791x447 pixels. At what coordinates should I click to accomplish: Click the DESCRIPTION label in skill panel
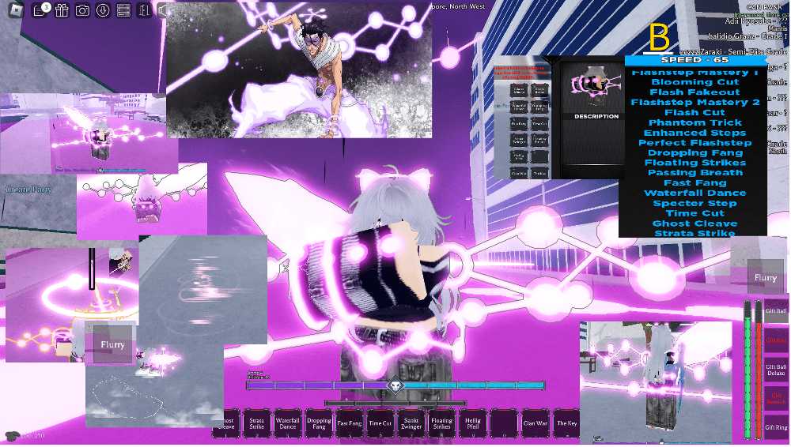pyautogui.click(x=596, y=116)
